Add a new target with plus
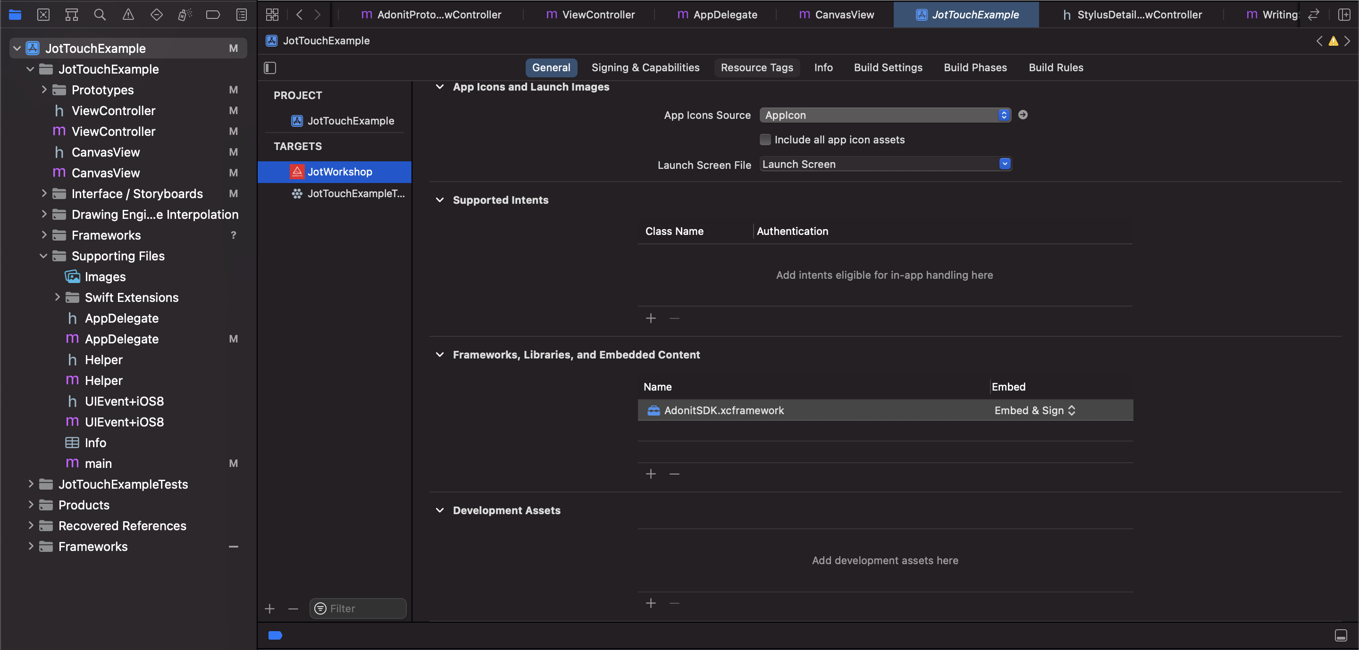Image resolution: width=1359 pixels, height=650 pixels. [269, 609]
